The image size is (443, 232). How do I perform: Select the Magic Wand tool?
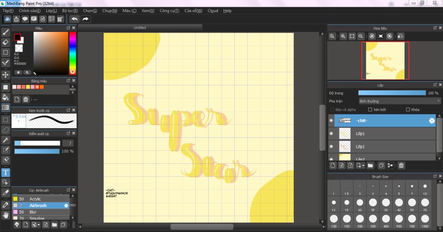pyautogui.click(x=5, y=140)
